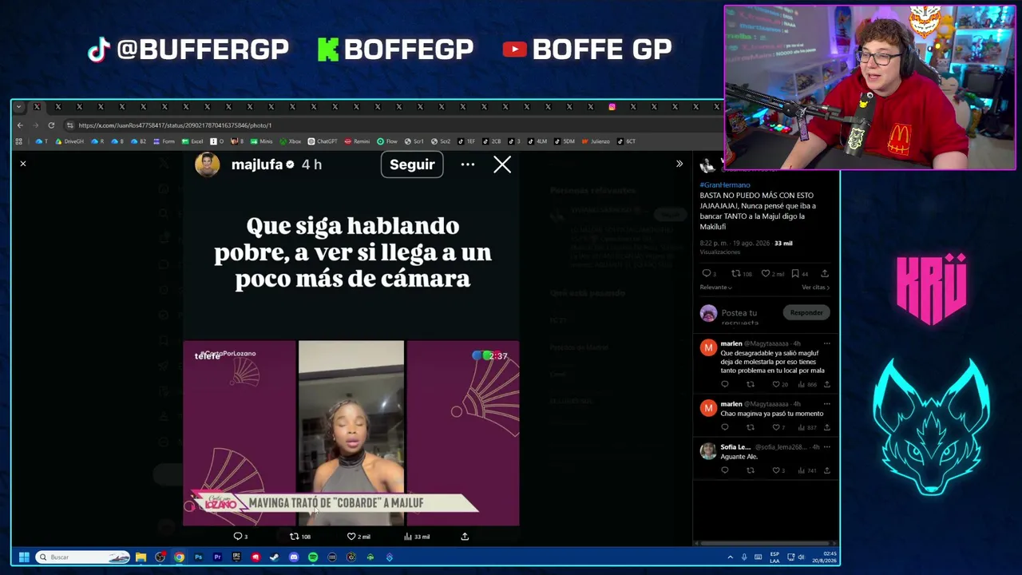
Task: Share the tweet from the detail panel
Action: tap(825, 274)
